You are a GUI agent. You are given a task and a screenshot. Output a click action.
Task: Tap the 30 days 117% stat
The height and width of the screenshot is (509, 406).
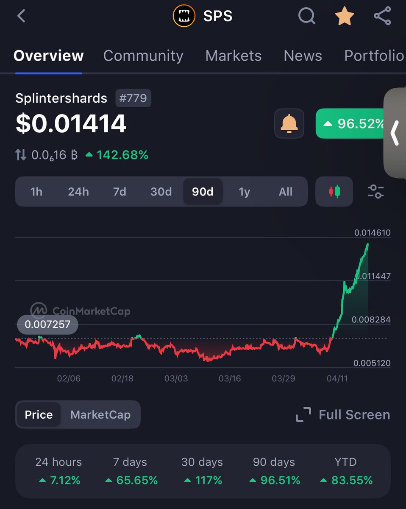202,471
